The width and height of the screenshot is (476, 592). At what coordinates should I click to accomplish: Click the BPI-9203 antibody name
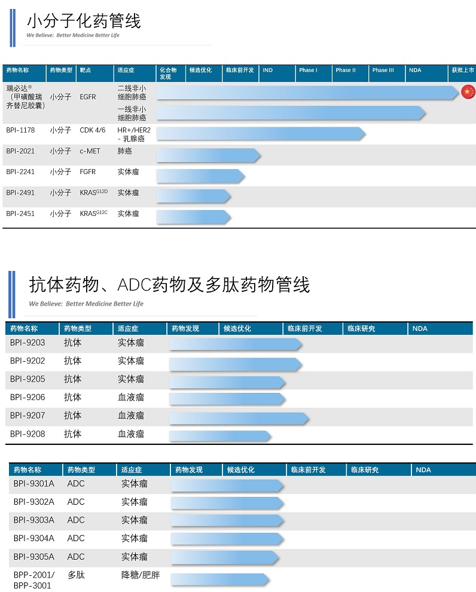point(28,343)
